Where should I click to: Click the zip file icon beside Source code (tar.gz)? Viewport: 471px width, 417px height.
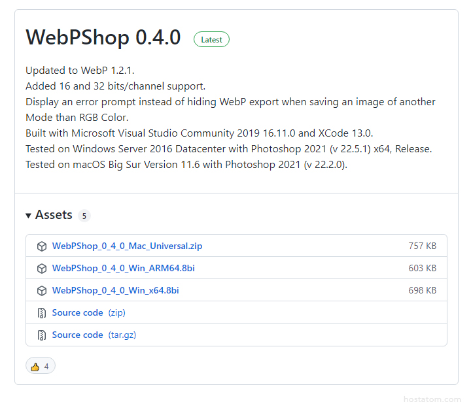point(42,335)
